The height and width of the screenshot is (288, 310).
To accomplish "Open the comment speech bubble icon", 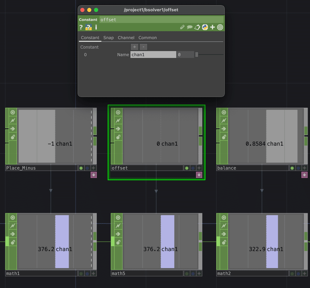I will tap(190, 27).
